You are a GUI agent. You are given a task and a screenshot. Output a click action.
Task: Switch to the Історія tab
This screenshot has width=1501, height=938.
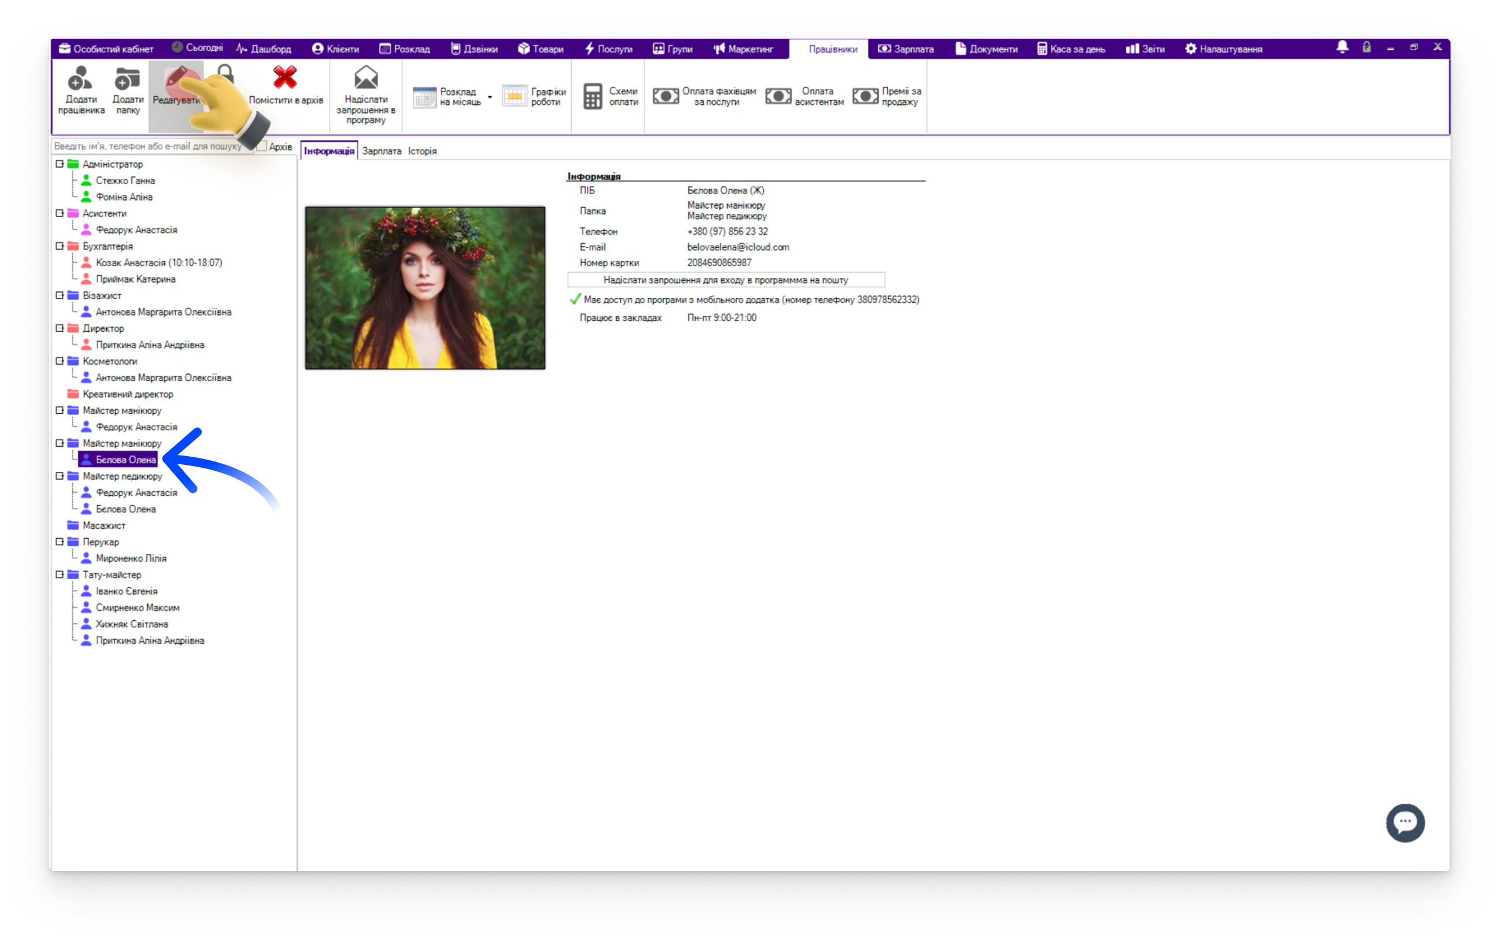(x=422, y=151)
